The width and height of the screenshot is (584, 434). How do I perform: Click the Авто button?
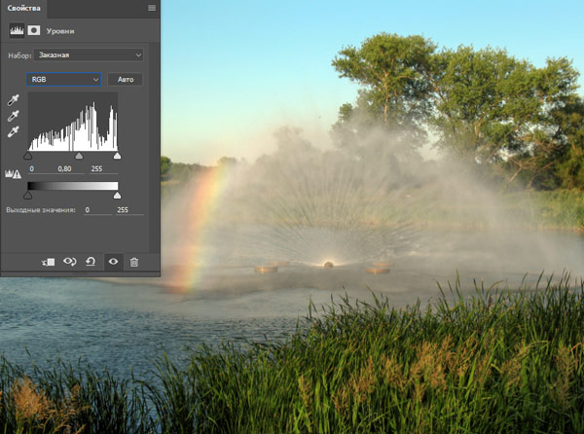click(x=126, y=79)
